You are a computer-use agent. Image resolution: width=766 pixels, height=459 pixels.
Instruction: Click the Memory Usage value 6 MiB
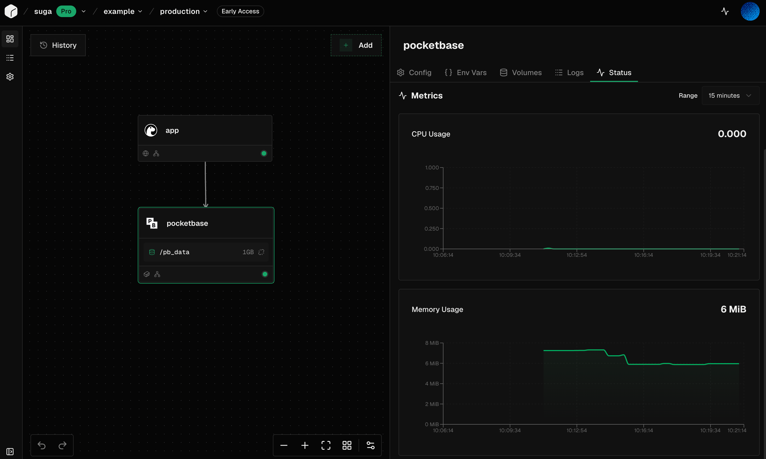tap(733, 309)
